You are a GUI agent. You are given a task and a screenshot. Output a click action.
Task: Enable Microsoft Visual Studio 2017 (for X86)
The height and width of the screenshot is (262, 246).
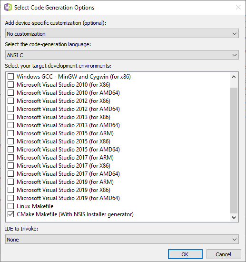10,166
